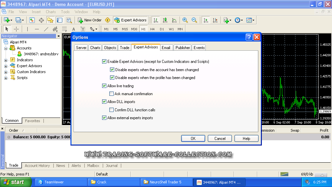Switch chart to candlesticks view
This screenshot has height=187, width=332.
165,20
